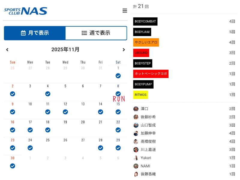This screenshot has width=240, height=180.
Task: Switch to 週で表示 weekly view
Action: [x=96, y=33]
